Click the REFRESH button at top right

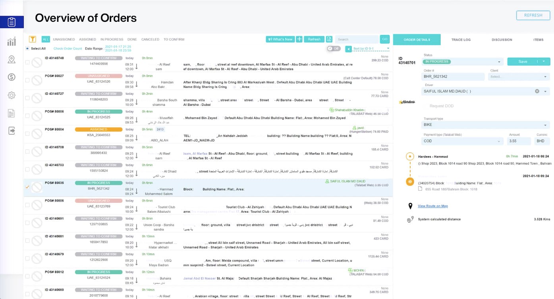coord(533,15)
